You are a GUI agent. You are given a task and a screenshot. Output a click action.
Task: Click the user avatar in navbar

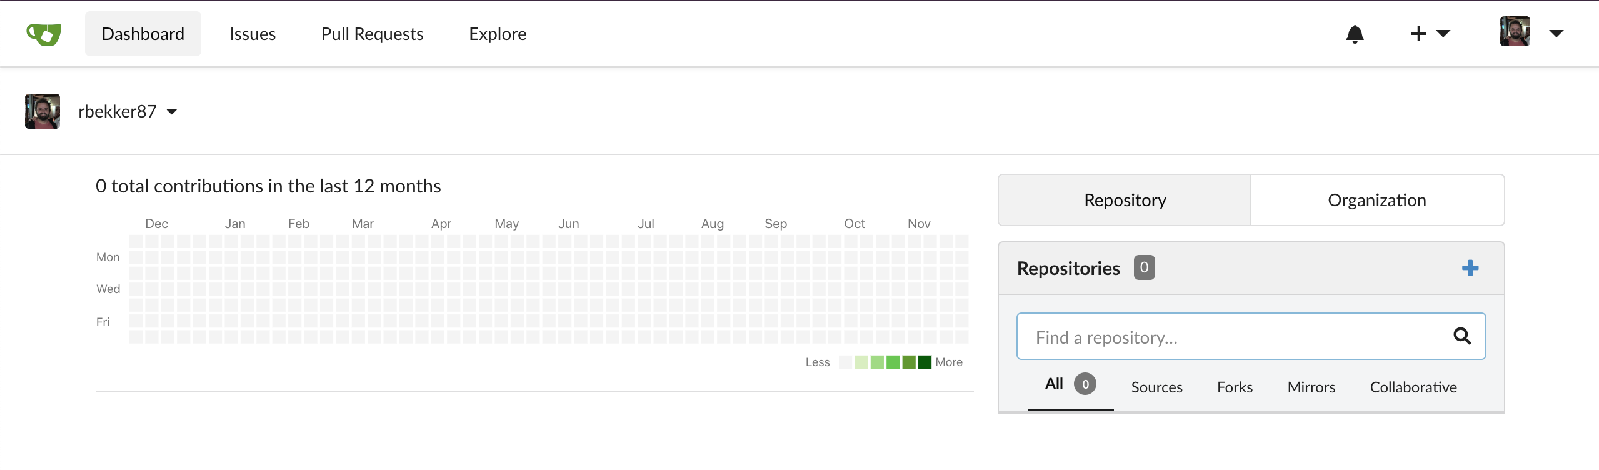coord(1515,32)
